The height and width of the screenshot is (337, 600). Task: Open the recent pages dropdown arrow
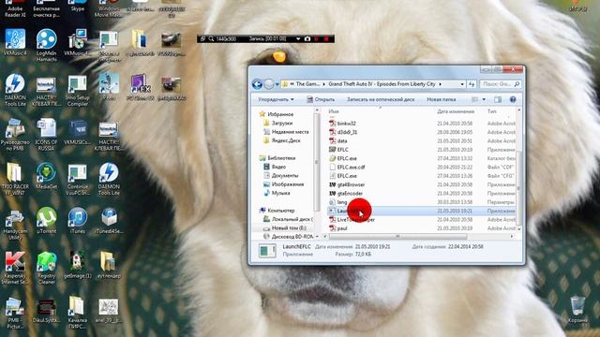click(x=277, y=84)
